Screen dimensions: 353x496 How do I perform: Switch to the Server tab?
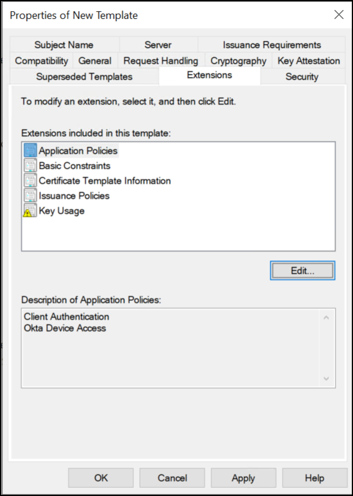click(x=159, y=45)
